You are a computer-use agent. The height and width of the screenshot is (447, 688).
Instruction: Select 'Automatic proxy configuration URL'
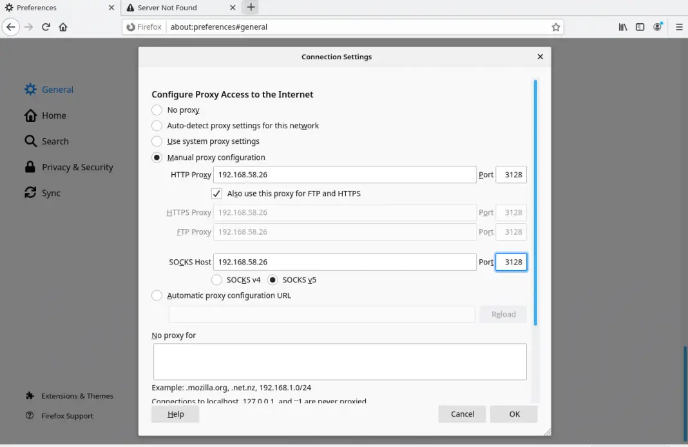[157, 295]
